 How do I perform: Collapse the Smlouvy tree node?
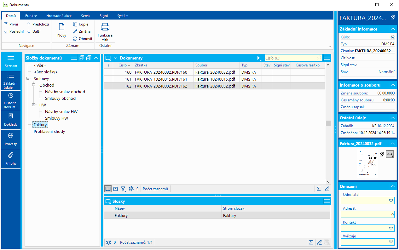point(28,78)
